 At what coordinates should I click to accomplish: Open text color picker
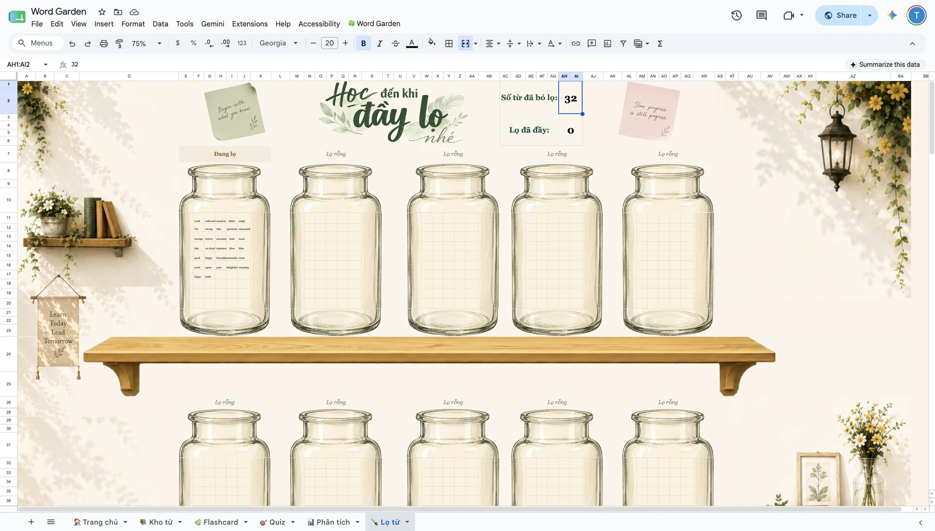click(x=412, y=43)
